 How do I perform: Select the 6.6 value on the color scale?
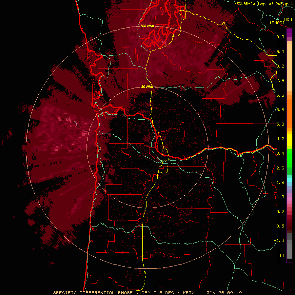(280, 95)
